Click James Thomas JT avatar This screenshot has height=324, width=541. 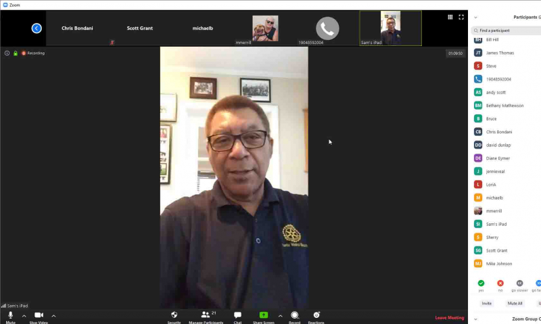coord(478,53)
